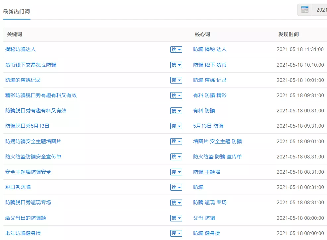
Task: Click timestamp 2021-05-18 09:01:00
Action: point(300,142)
